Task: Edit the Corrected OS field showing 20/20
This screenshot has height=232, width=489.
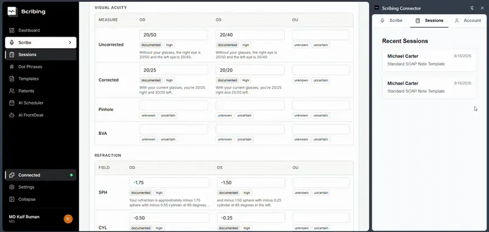Action: pos(250,70)
